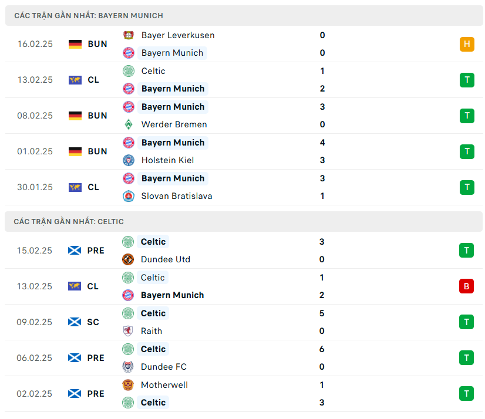Click the Werder Bremen club crest
485x419 pixels.
point(129,124)
